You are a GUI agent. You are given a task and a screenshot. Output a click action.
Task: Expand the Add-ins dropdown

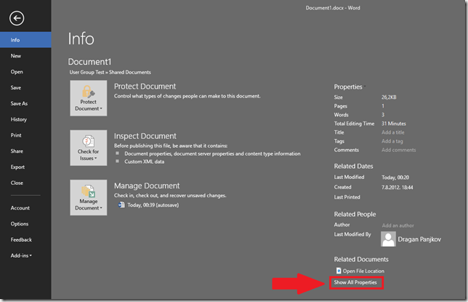(21, 255)
